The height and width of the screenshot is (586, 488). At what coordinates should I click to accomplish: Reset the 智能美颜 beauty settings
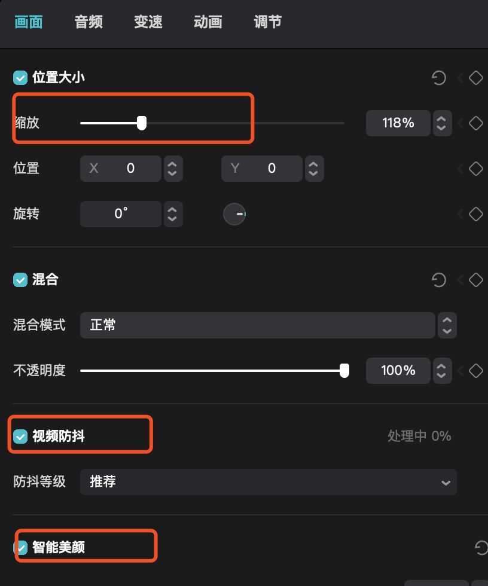click(x=481, y=547)
